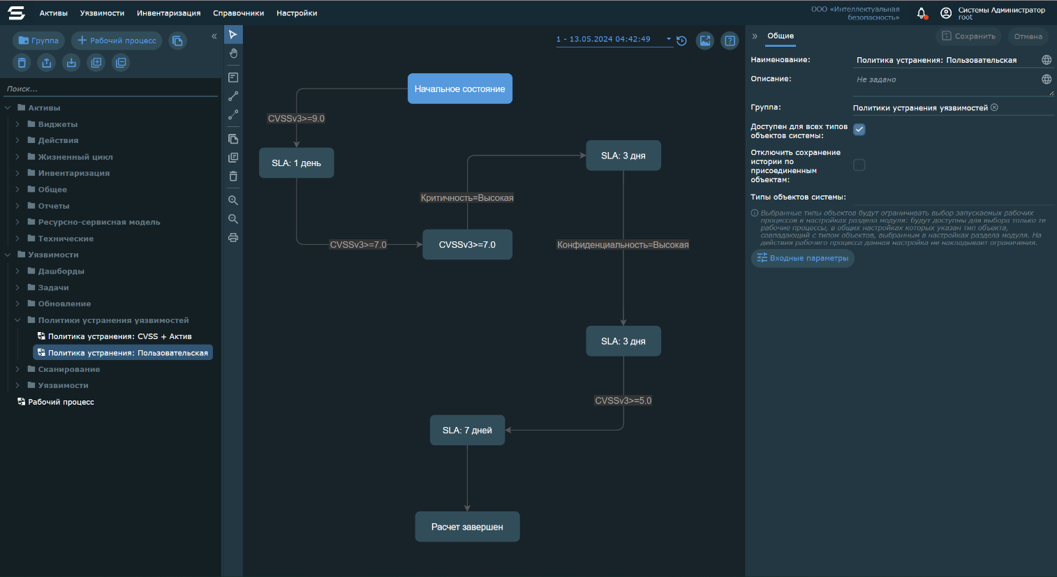This screenshot has width=1057, height=577.
Task: Open the Справочники menu
Action: click(x=239, y=13)
